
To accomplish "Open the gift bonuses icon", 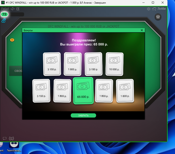I will [x=158, y=17].
